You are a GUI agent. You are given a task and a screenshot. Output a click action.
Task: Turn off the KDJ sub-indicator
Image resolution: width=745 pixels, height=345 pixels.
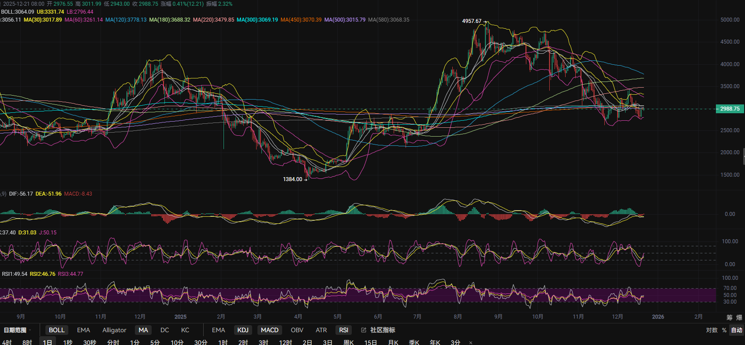(x=243, y=330)
